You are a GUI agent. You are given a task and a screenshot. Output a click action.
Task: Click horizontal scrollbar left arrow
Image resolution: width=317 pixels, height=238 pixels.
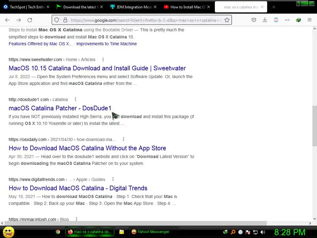2,223
